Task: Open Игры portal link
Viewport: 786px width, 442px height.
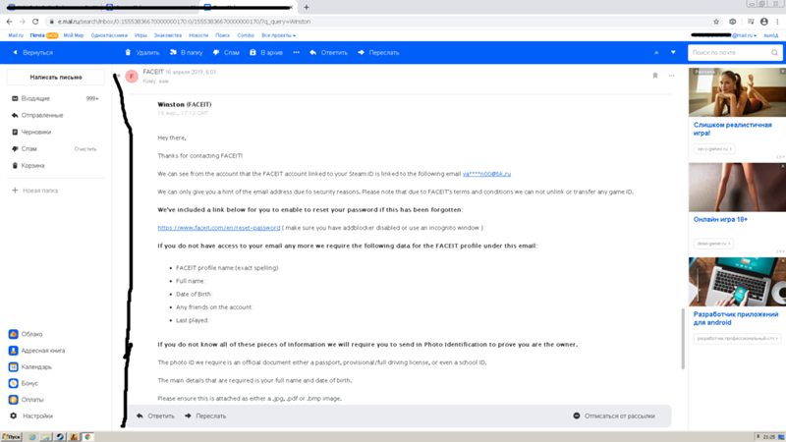Action: (x=140, y=35)
